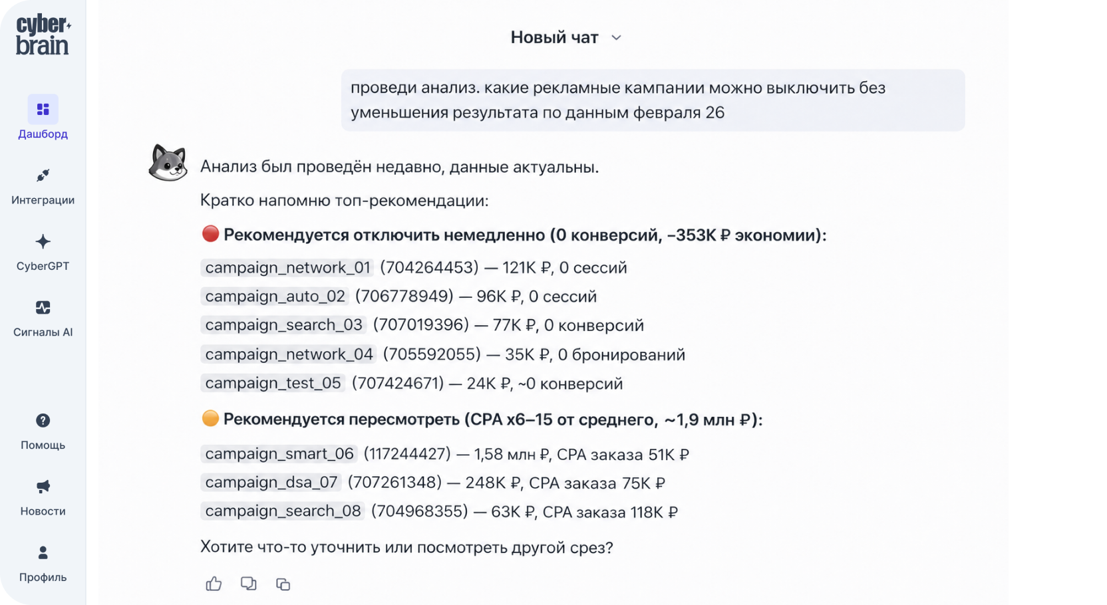1107x605 pixels.
Task: Click the user message bubble about February analysis
Action: (653, 100)
